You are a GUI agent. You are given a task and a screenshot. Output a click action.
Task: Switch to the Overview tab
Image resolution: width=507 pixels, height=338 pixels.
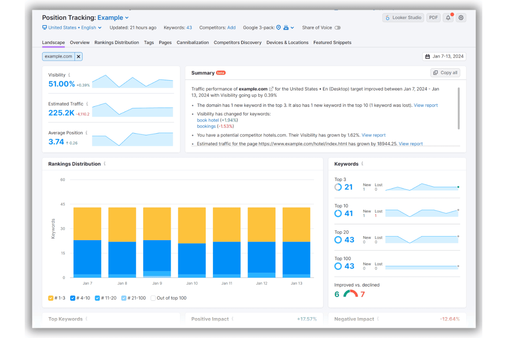click(79, 42)
